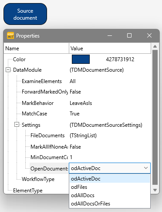Select the OpenDocuments property name
Image resolution: width=162 pixels, height=212 pixels.
coord(49,169)
